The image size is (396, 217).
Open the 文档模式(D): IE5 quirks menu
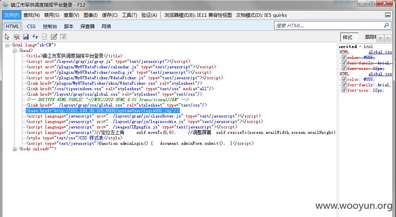[262, 15]
